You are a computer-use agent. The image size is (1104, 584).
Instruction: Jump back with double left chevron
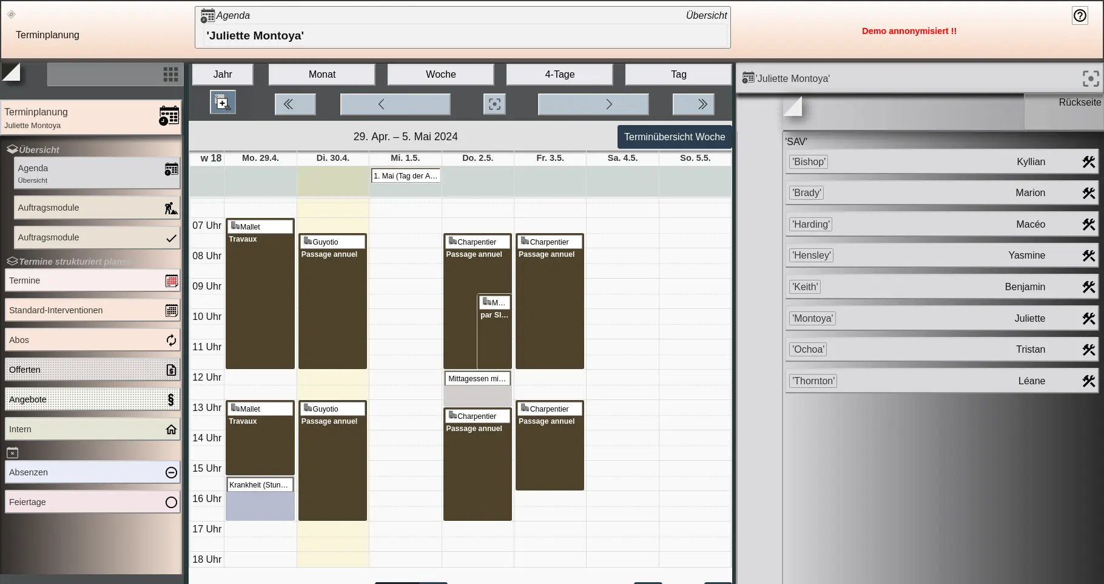[x=295, y=104]
